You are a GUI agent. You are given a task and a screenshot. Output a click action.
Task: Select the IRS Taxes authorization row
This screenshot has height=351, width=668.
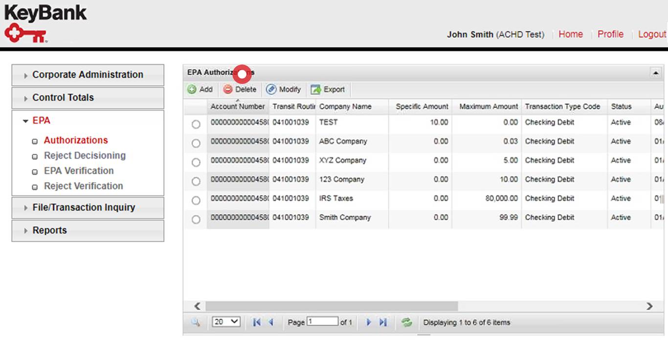click(196, 200)
